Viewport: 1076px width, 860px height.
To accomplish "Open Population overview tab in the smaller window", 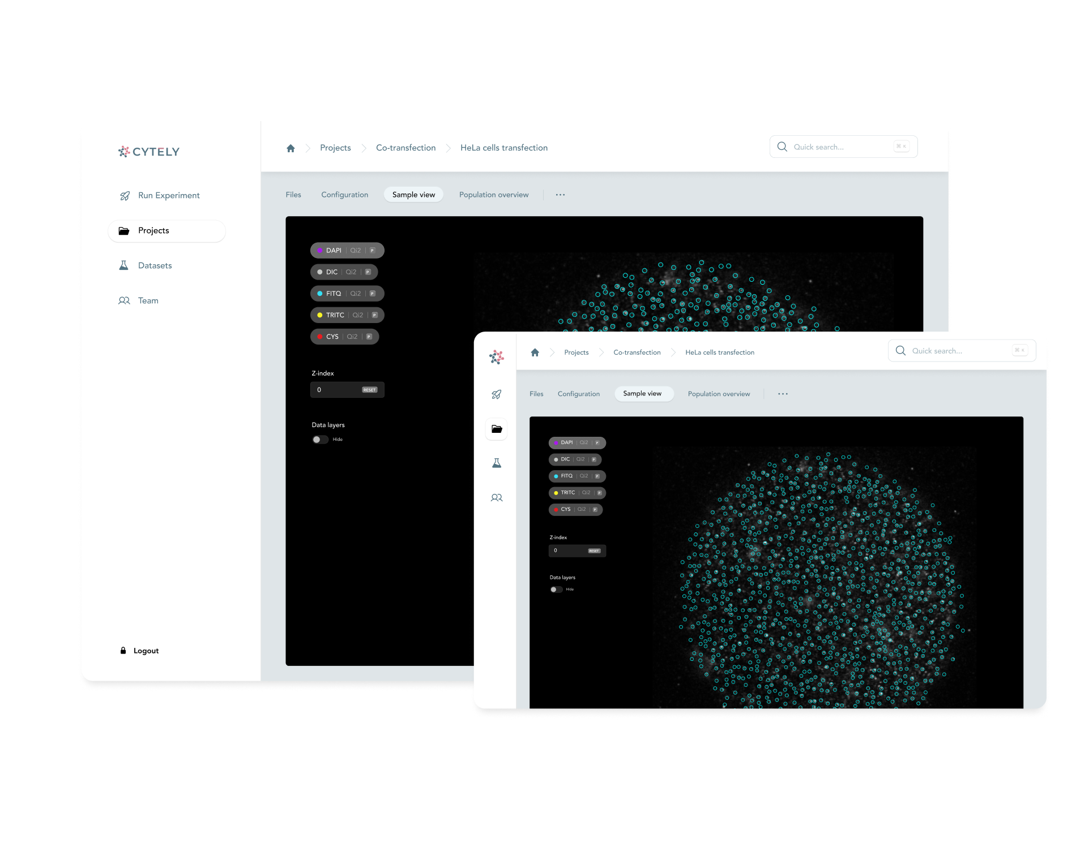I will pos(719,394).
